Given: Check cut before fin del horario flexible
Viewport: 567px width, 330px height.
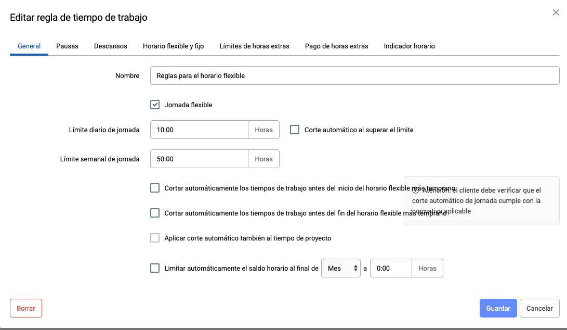Looking at the screenshot, I should click(155, 213).
